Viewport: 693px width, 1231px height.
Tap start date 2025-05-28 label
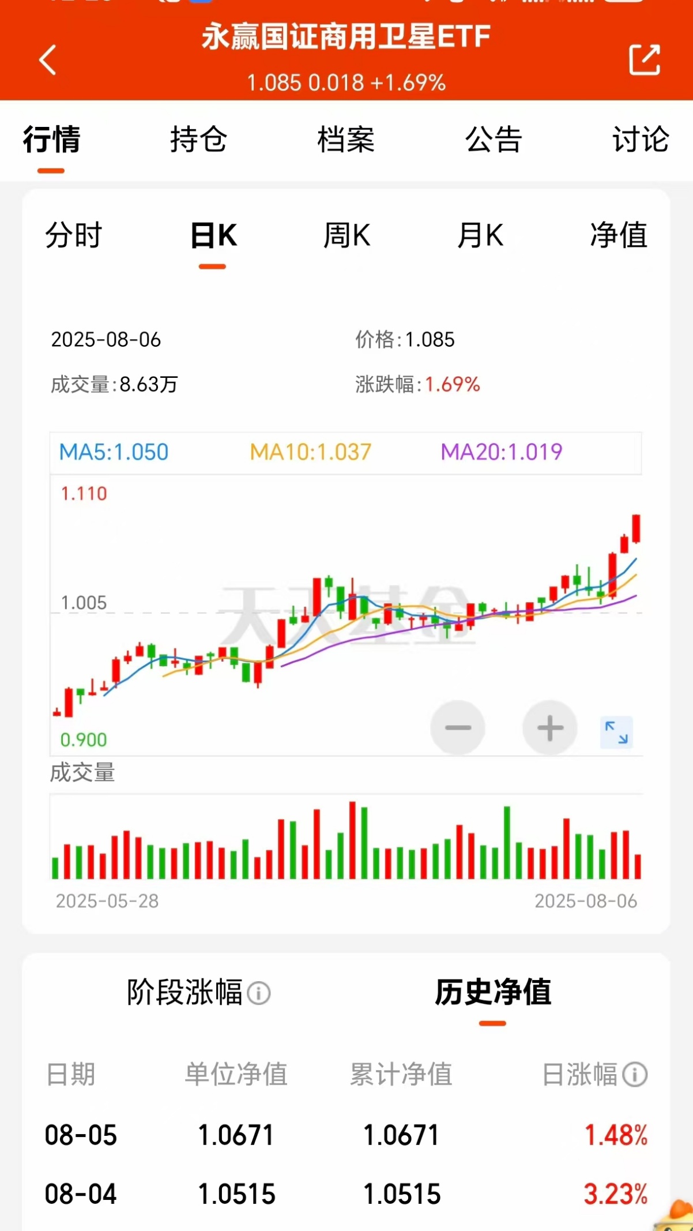(107, 901)
